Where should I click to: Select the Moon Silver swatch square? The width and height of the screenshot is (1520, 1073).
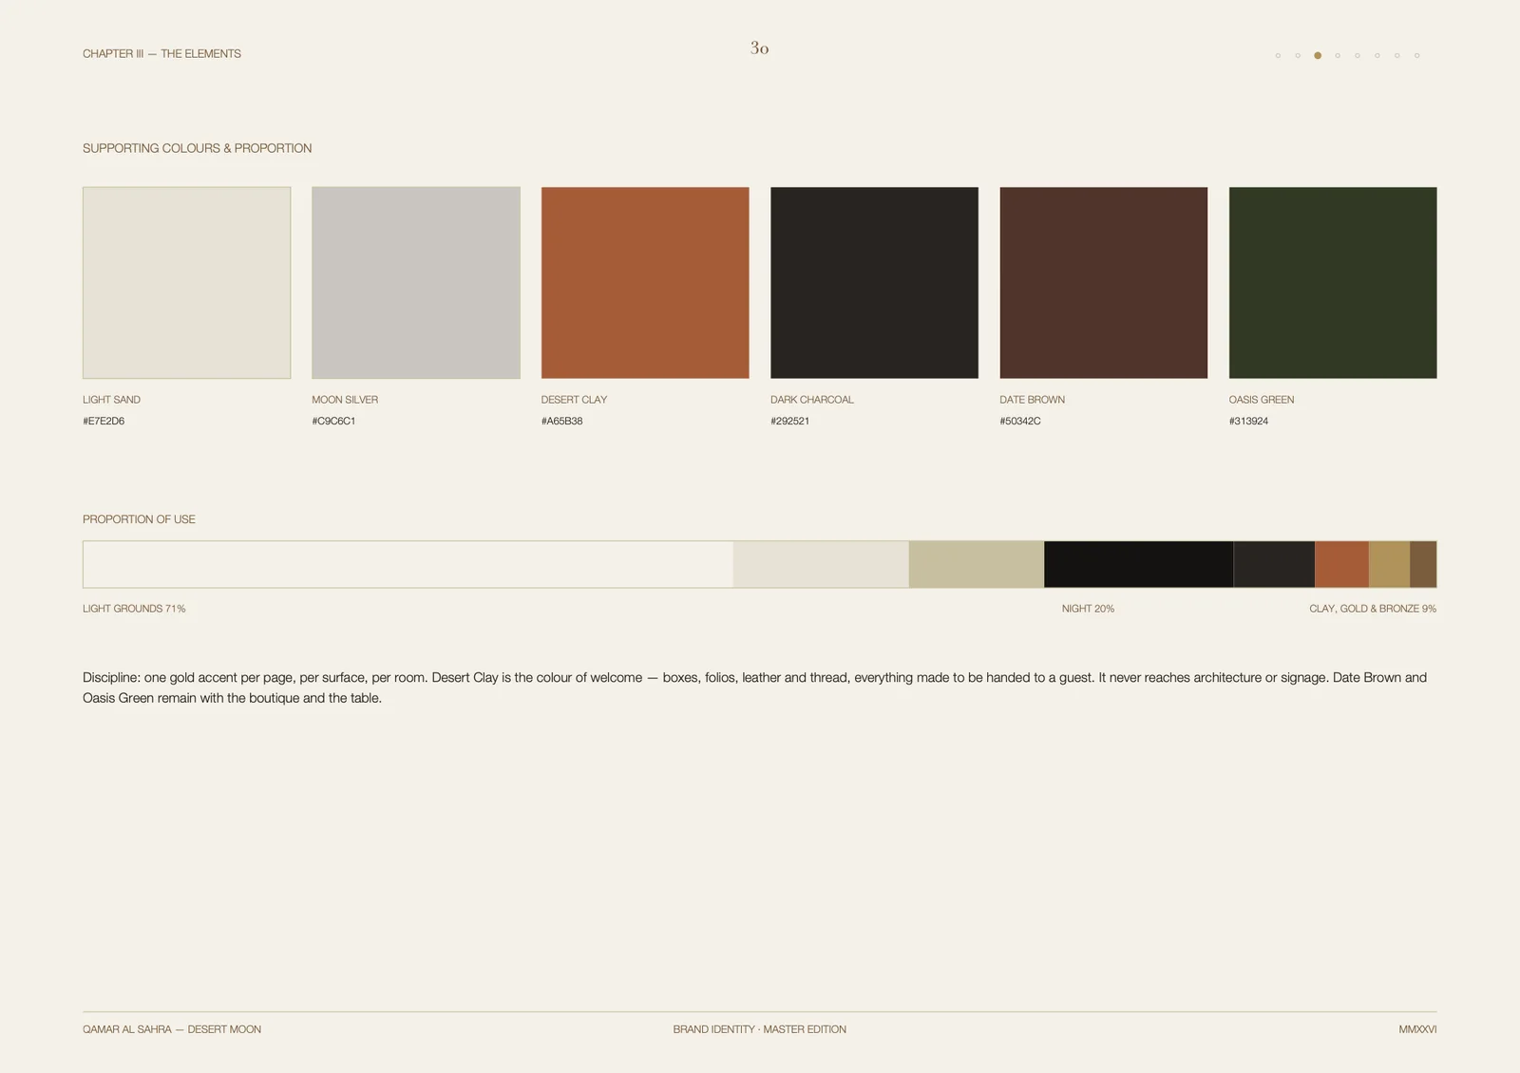point(416,282)
